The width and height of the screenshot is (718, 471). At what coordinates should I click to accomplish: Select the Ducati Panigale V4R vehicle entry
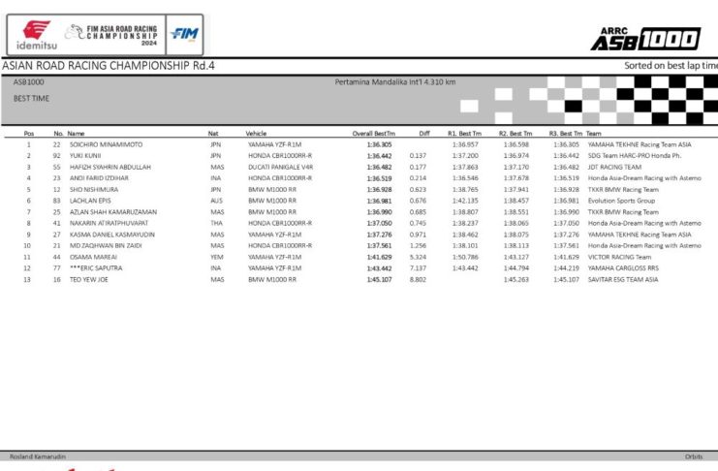click(x=279, y=166)
